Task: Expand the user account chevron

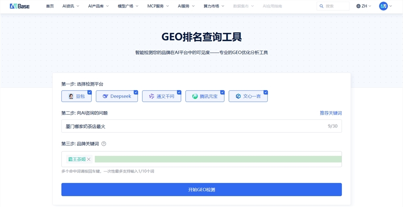Action: click(391, 6)
